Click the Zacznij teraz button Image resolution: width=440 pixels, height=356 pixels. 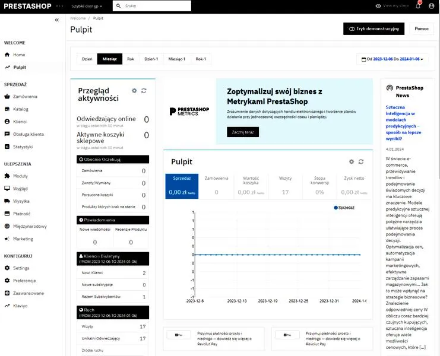(243, 132)
